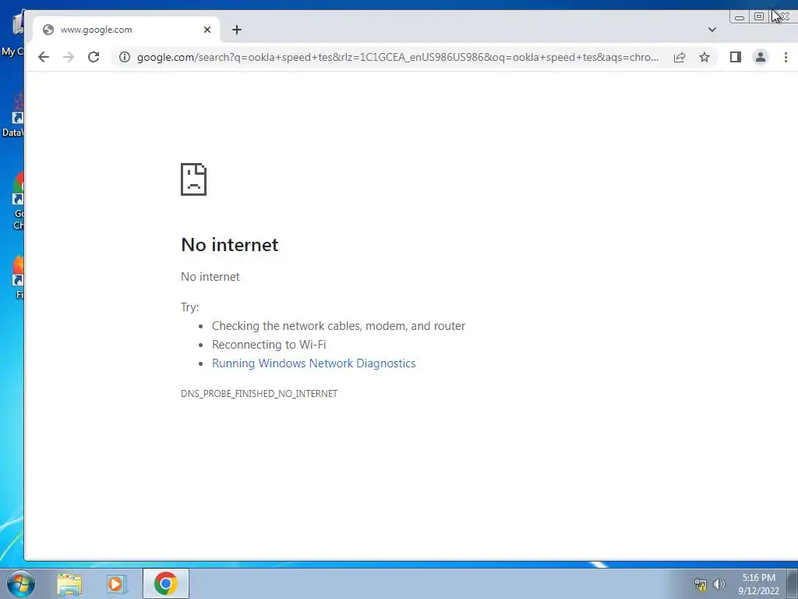Open the network status tray icon
The width and height of the screenshot is (798, 599).
701,584
